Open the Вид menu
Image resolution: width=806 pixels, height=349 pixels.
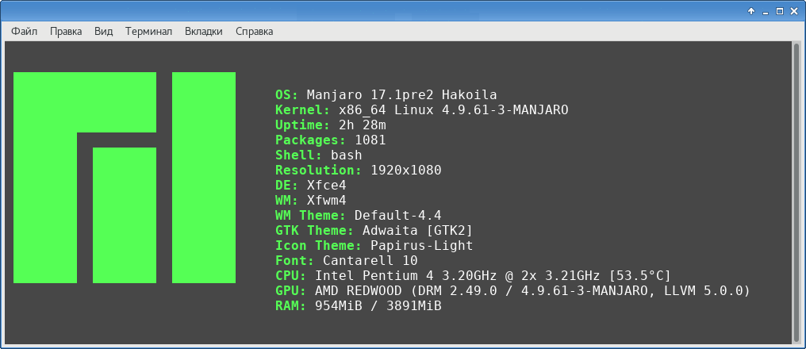point(103,32)
